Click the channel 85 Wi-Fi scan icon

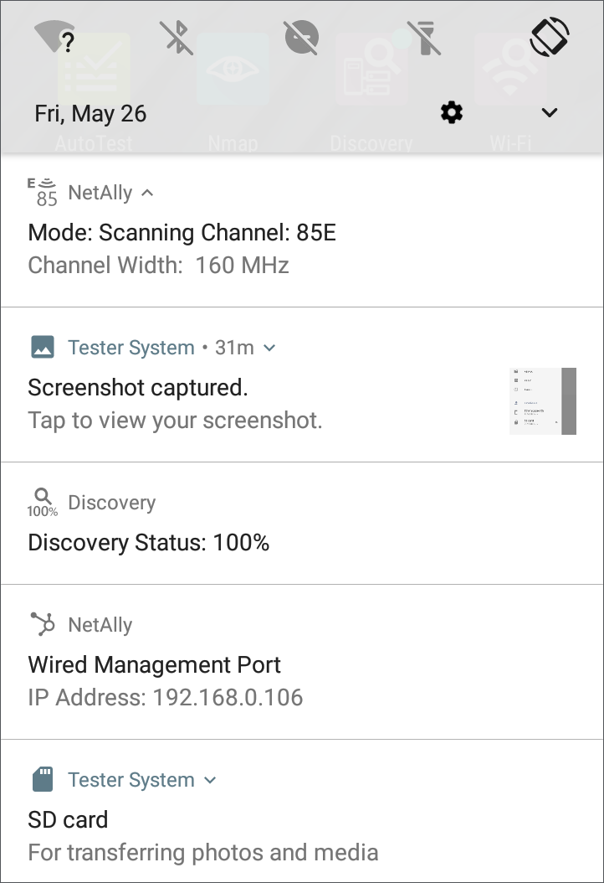43,192
